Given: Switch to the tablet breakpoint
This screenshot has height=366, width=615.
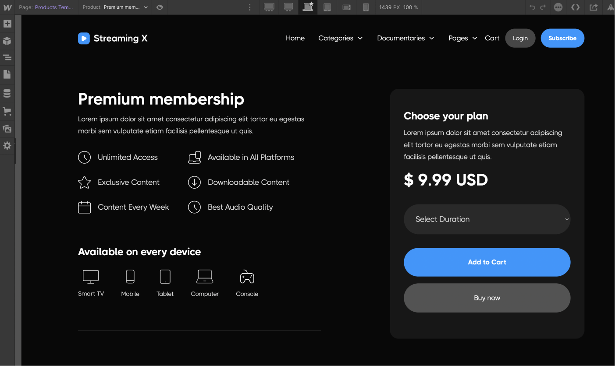Looking at the screenshot, I should (327, 7).
